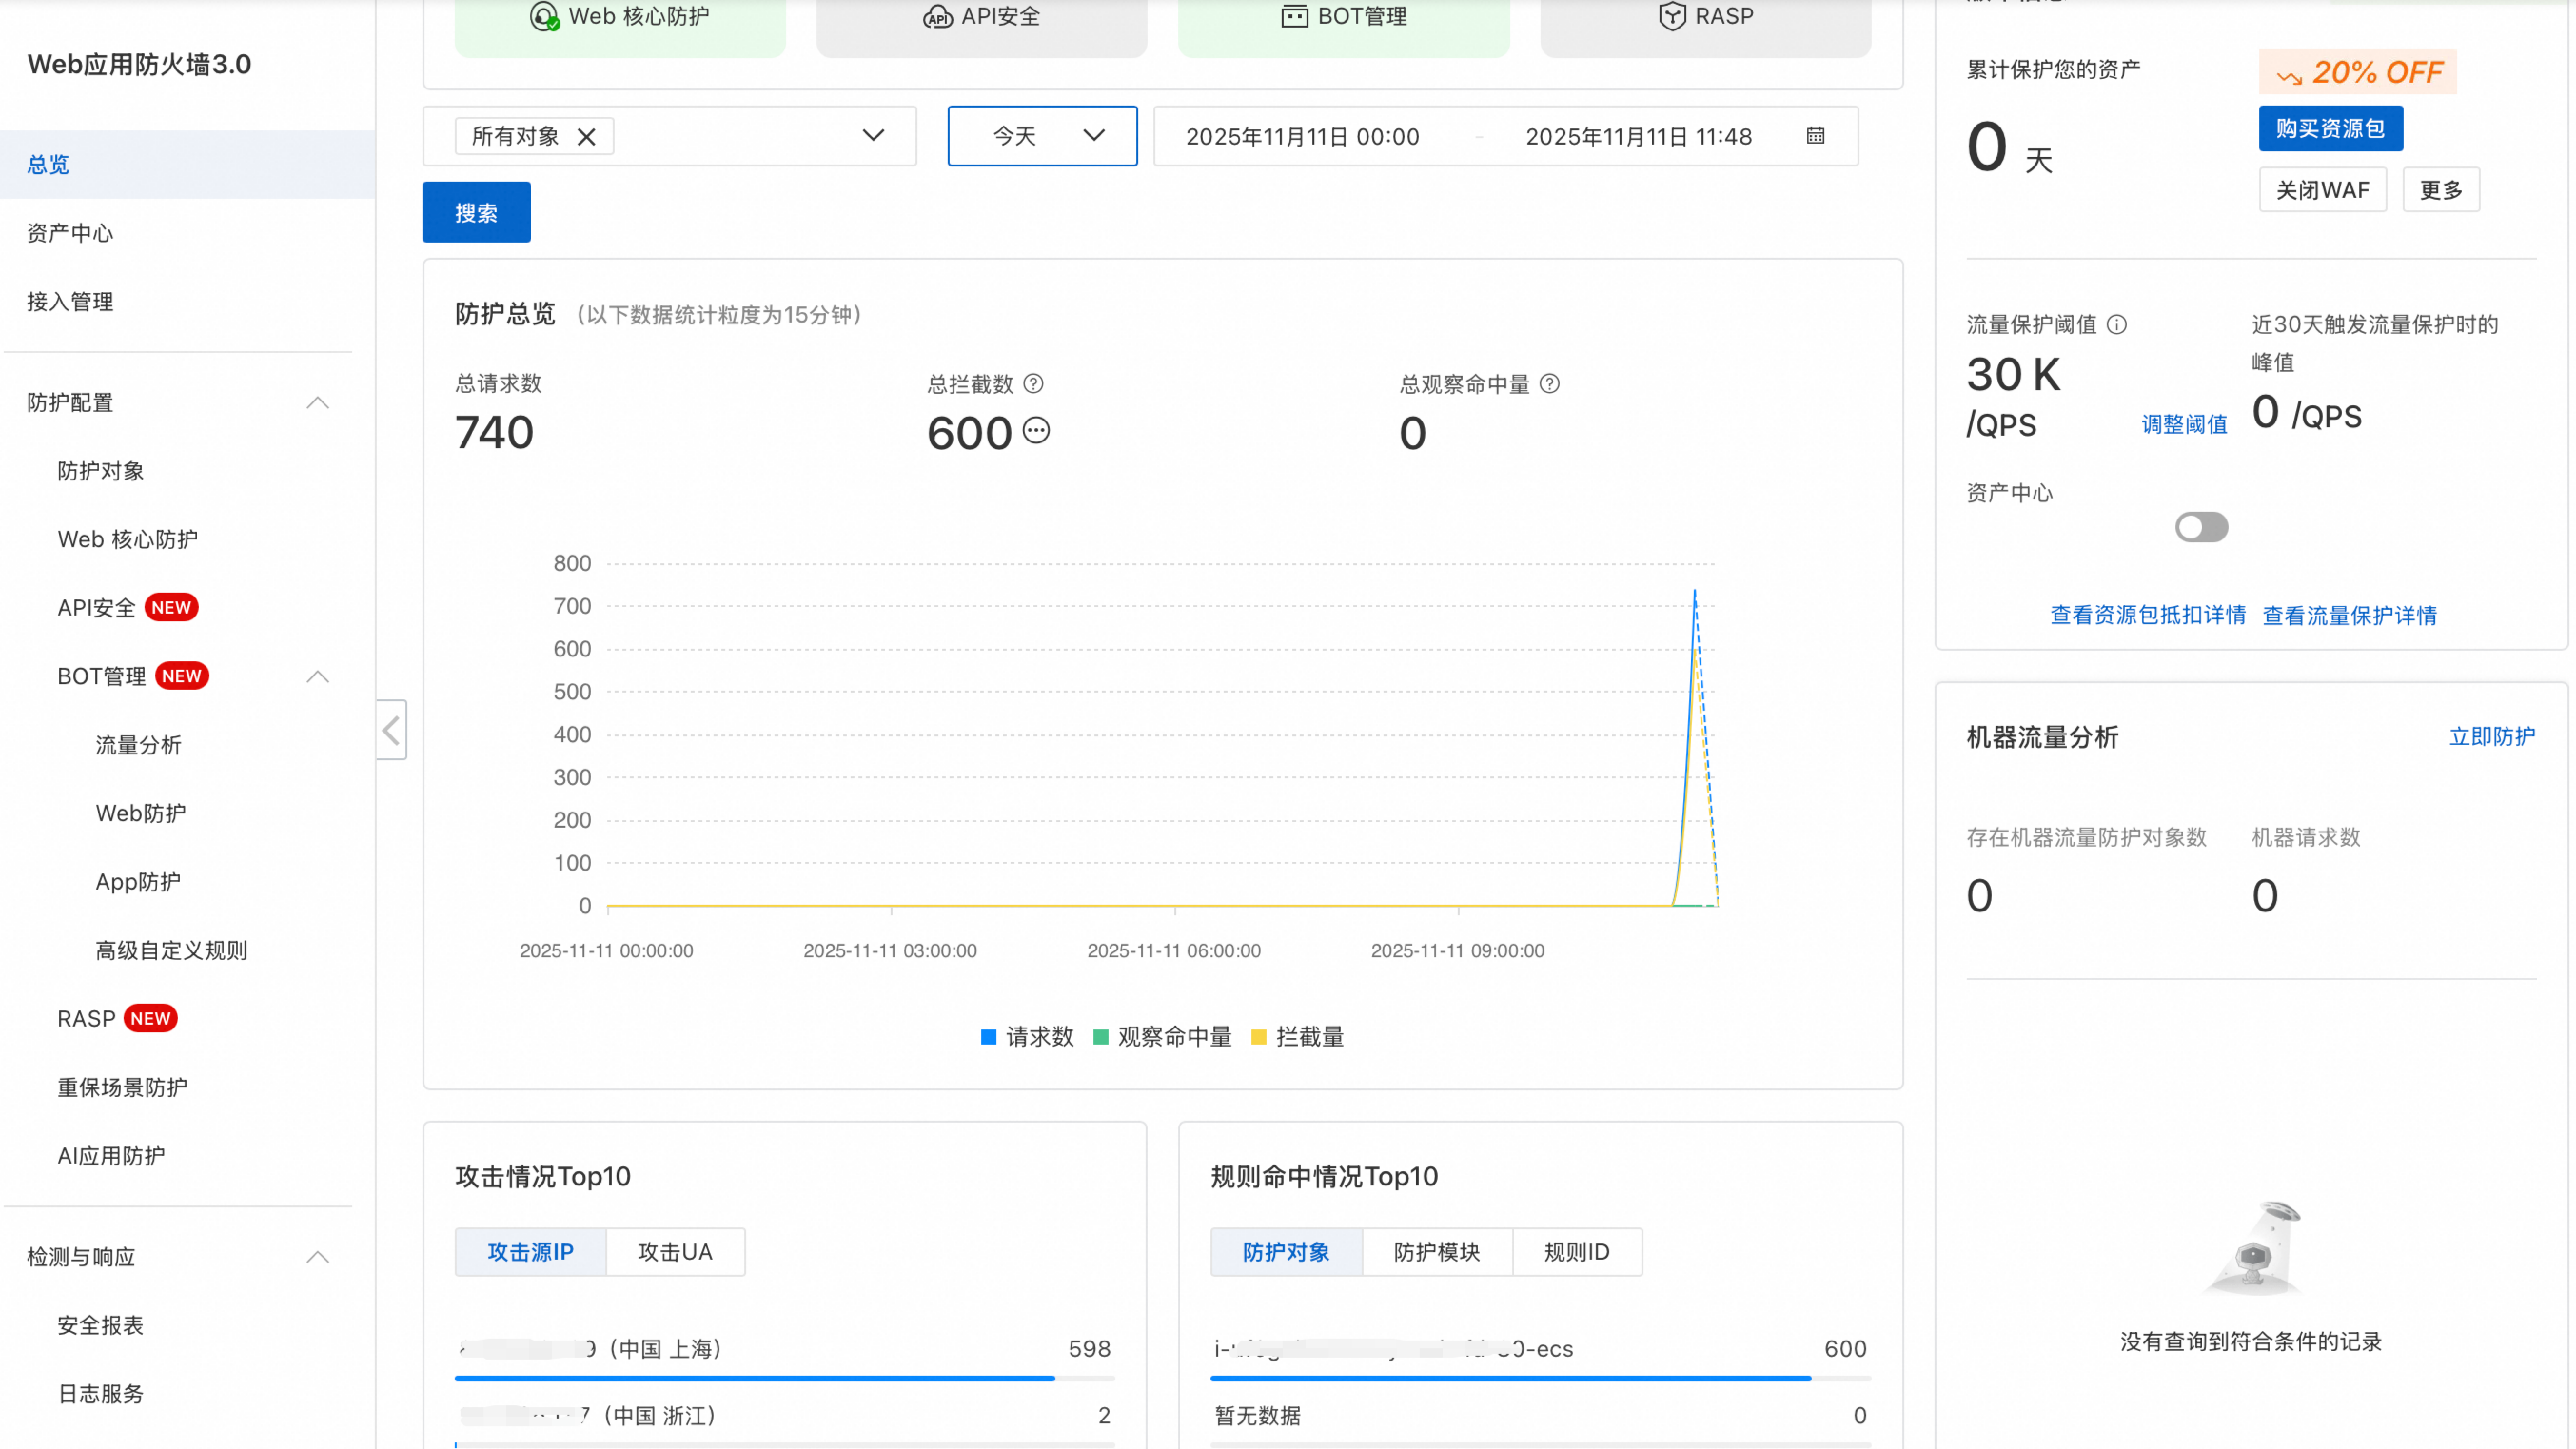Click the RASP shield icon
Viewport: 2576px width, 1449px height.
[x=1672, y=16]
